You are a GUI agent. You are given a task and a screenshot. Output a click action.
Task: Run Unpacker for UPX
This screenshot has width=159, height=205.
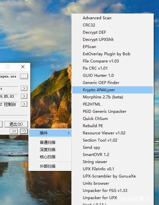tap(112, 198)
